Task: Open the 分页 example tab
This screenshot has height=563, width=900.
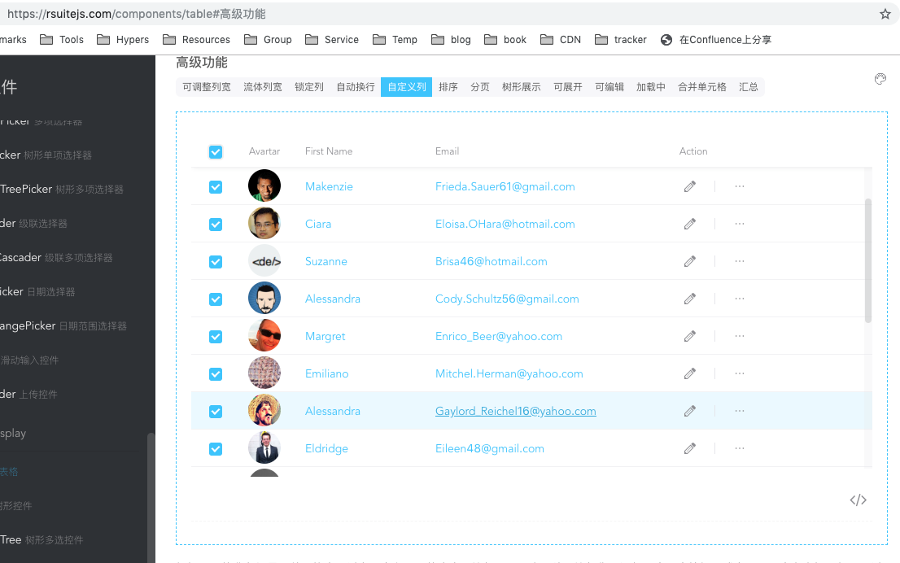Action: click(x=481, y=86)
